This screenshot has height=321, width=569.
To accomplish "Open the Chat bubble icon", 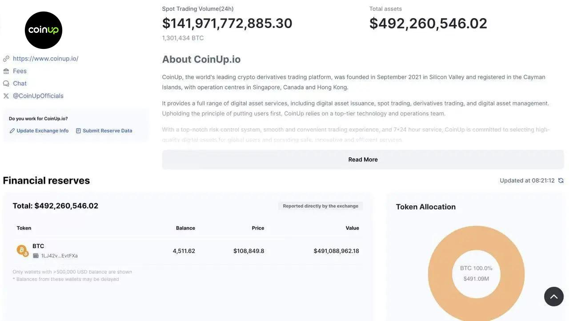I will click(x=6, y=83).
